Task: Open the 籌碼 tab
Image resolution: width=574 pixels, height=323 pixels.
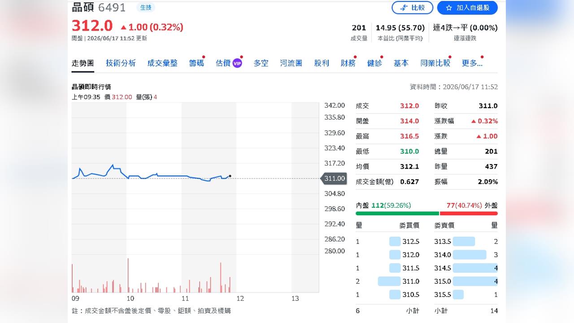Action: pos(196,63)
